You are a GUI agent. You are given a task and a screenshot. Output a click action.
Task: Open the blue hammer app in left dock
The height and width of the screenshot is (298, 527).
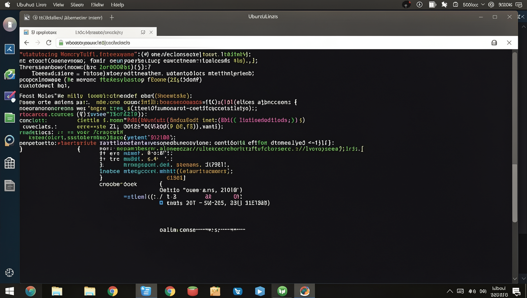click(10, 49)
